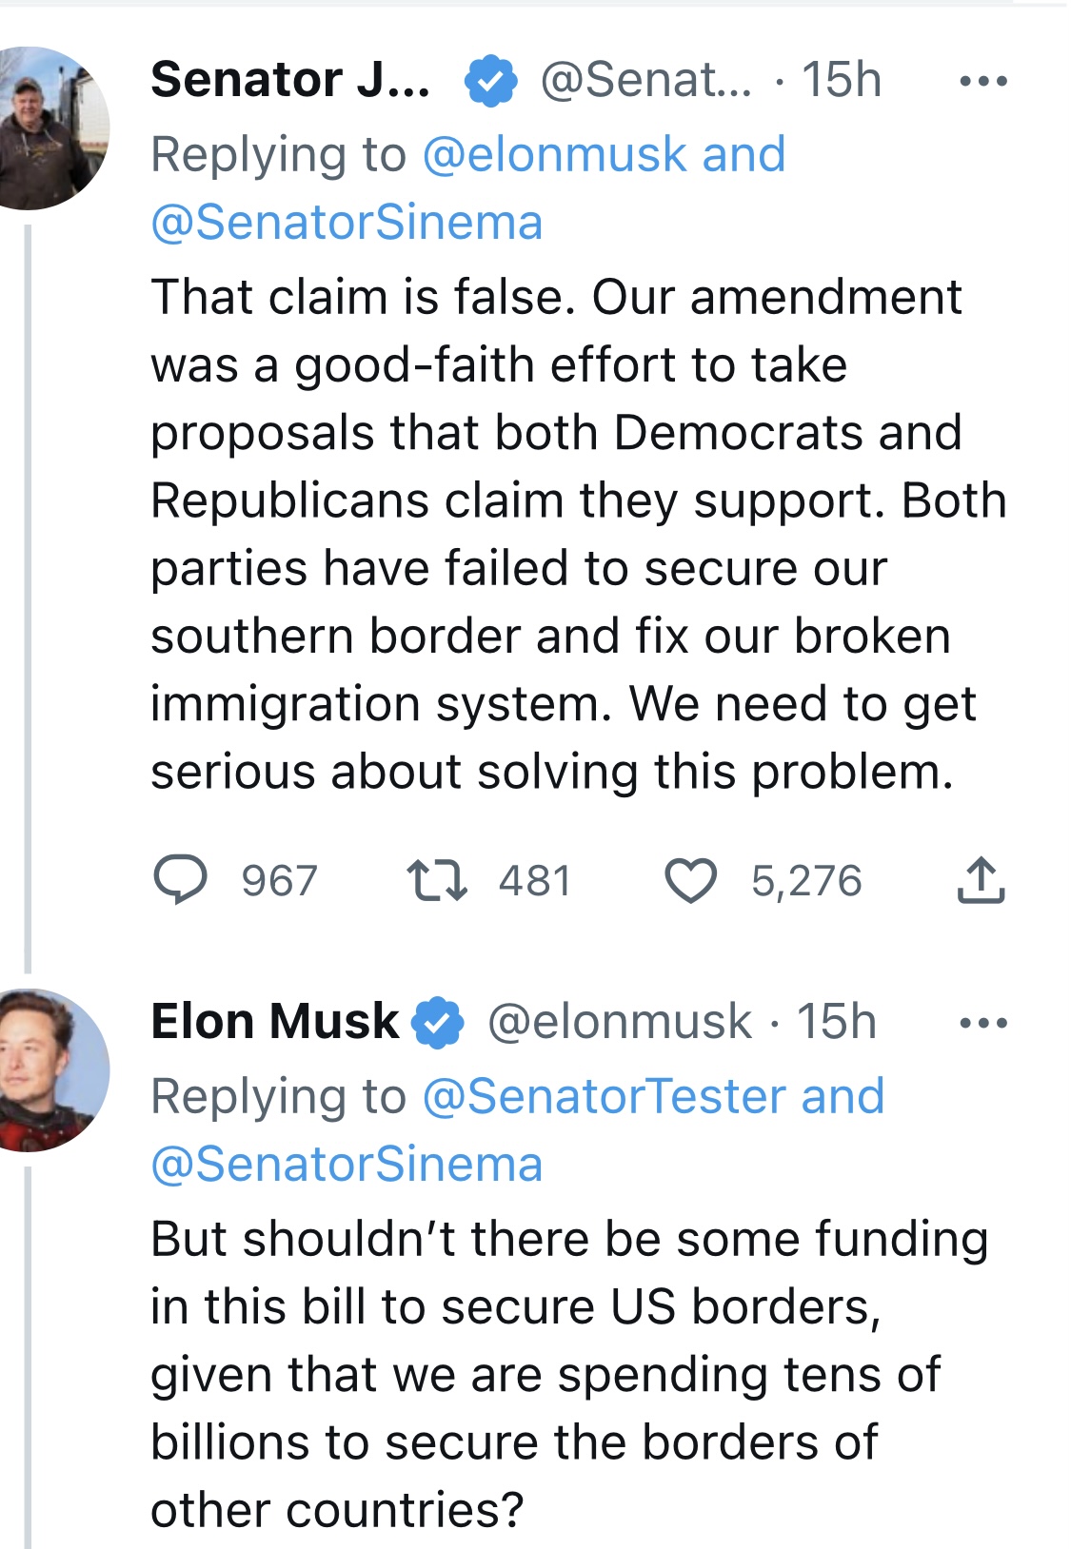Open the Elon Musk display name
The image size is (1071, 1549).
[x=275, y=1022]
